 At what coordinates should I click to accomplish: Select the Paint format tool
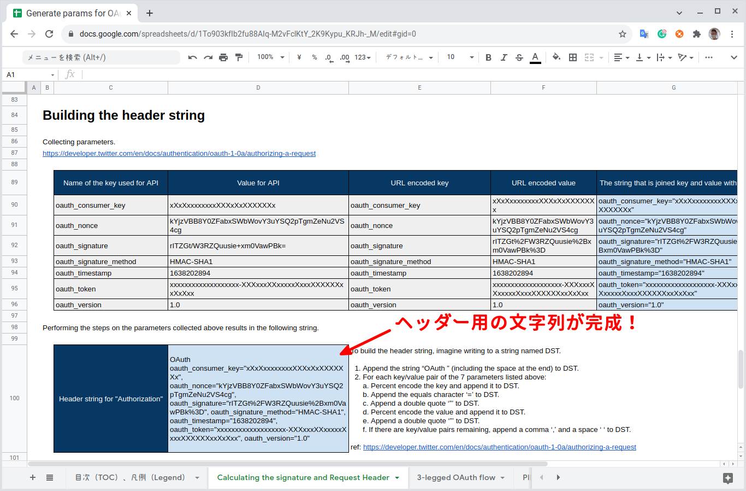[239, 57]
